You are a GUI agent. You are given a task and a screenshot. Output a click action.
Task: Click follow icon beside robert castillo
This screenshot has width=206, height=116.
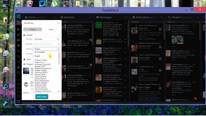tap(160, 59)
